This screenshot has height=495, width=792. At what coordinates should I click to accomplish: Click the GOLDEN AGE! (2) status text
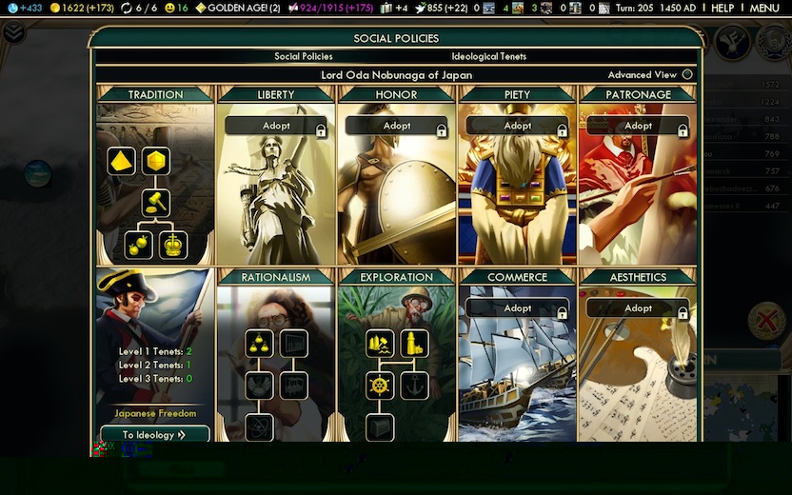244,8
